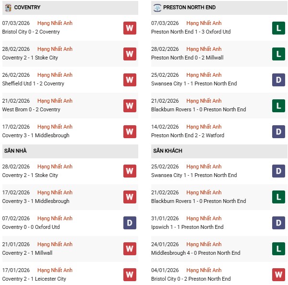
Task: Select the SÂN KHÁCH away section header
Action: (168, 151)
